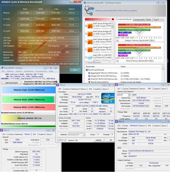Click the Sandra stethoscope logo icon
Image resolution: width=170 pixels, height=172 pixels.
pos(89,11)
